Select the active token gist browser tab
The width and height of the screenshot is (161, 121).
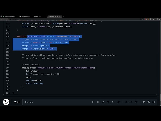click(x=54, y=16)
